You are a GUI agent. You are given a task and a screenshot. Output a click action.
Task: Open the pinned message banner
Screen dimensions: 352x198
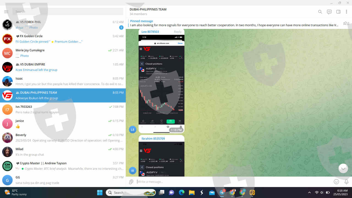[234, 23]
